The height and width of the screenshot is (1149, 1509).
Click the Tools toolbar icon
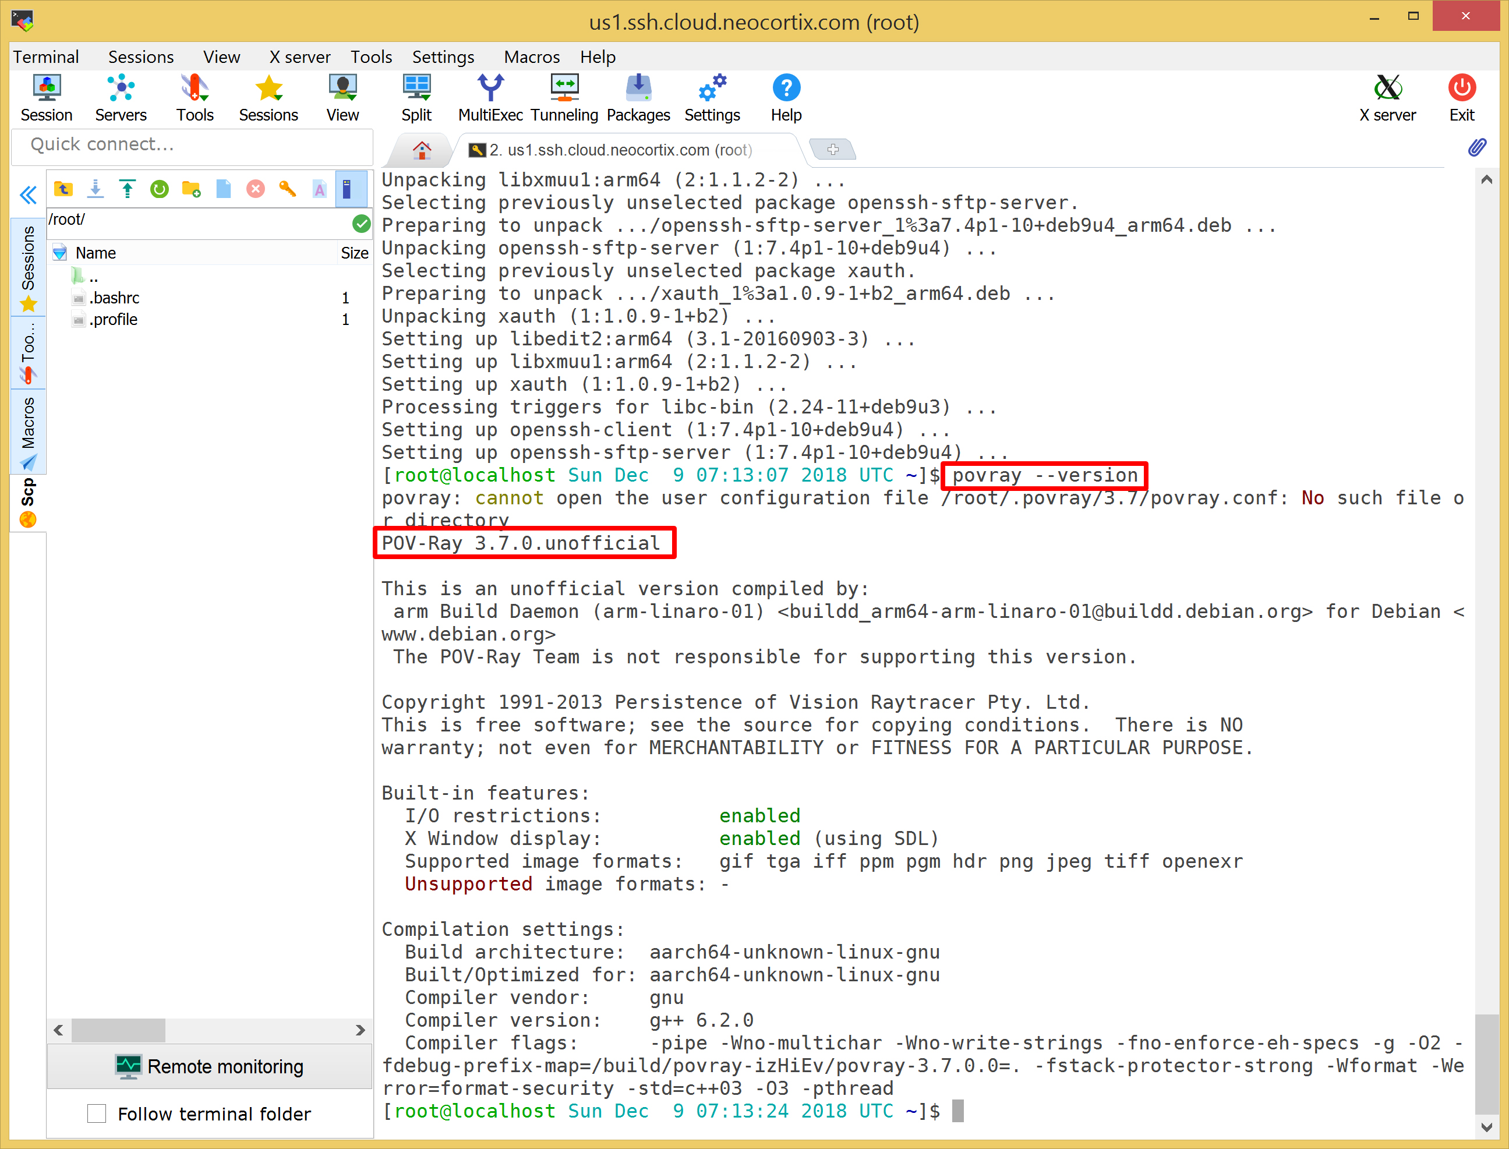pos(195,98)
